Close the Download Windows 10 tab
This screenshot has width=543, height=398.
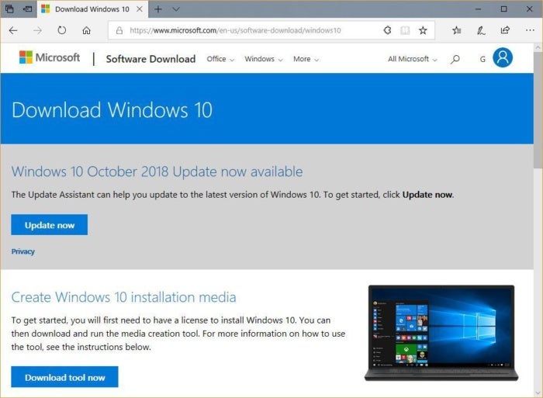[139, 9]
